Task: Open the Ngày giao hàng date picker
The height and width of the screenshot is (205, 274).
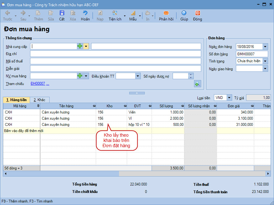Action: (265, 69)
